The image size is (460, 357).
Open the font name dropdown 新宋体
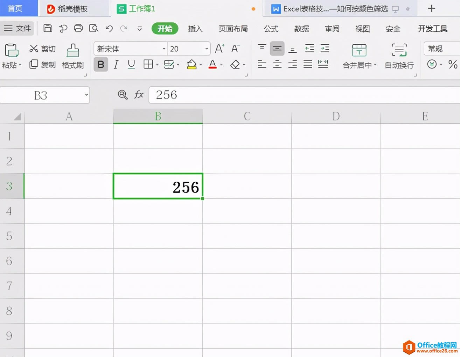[x=163, y=49]
